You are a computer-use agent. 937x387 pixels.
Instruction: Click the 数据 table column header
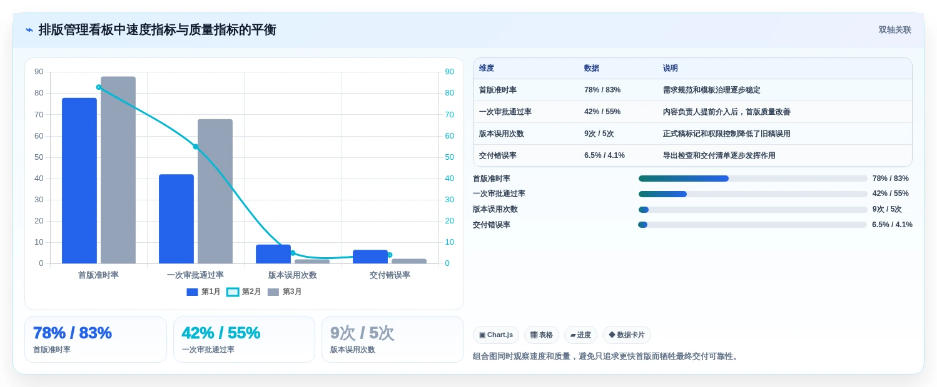coord(592,69)
